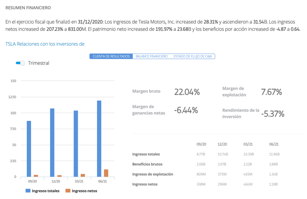This screenshot has width=307, height=199.
Task: Click the 2.06B Beneficios brutos cell
Action: 201,164
